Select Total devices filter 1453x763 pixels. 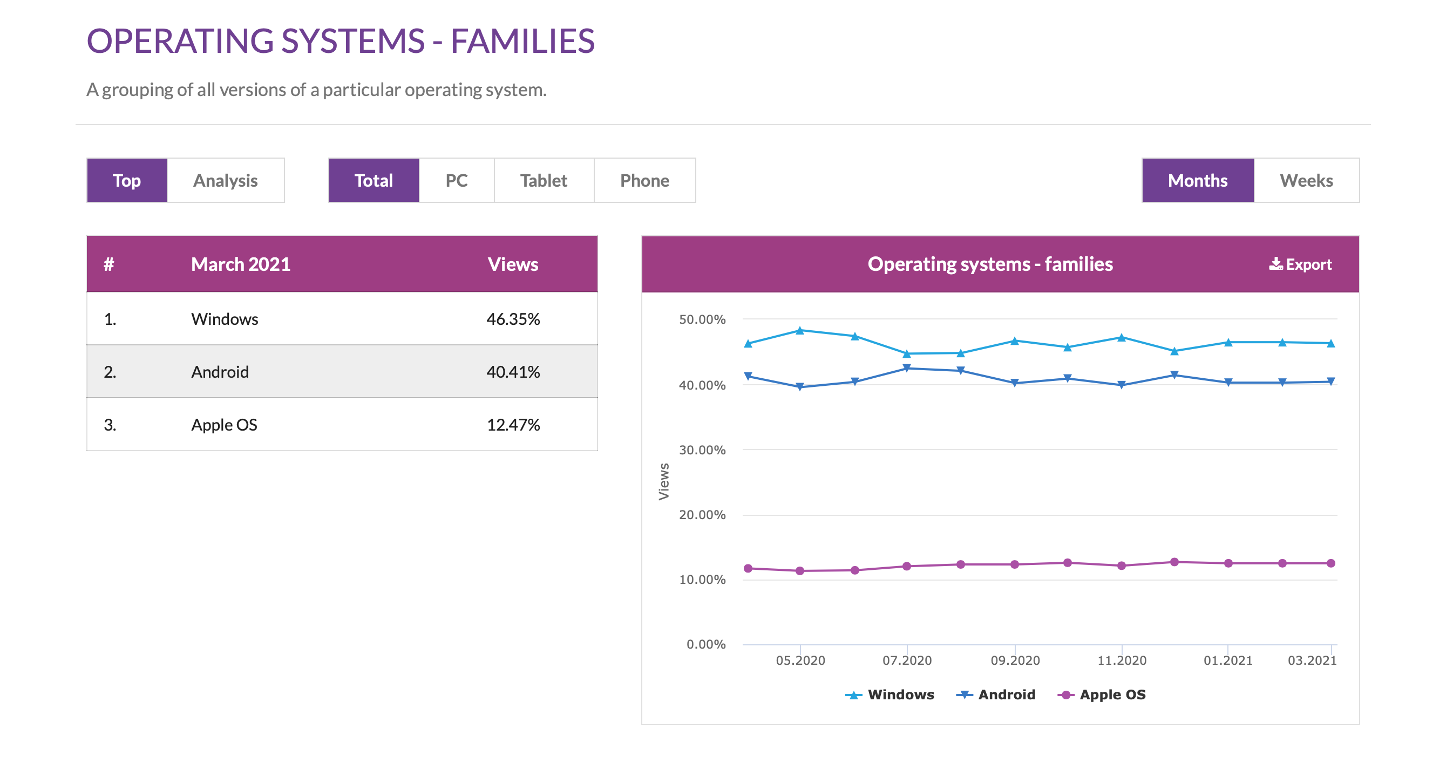click(374, 180)
